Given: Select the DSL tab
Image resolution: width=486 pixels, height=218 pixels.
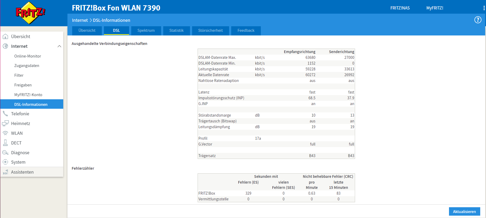Looking at the screenshot, I should coord(117,30).
